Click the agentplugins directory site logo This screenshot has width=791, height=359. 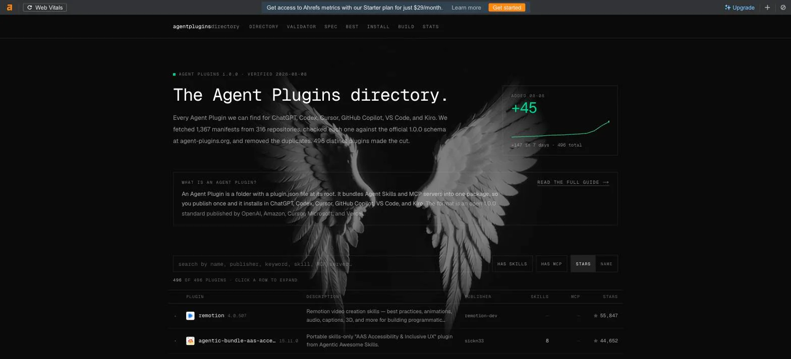click(x=206, y=27)
